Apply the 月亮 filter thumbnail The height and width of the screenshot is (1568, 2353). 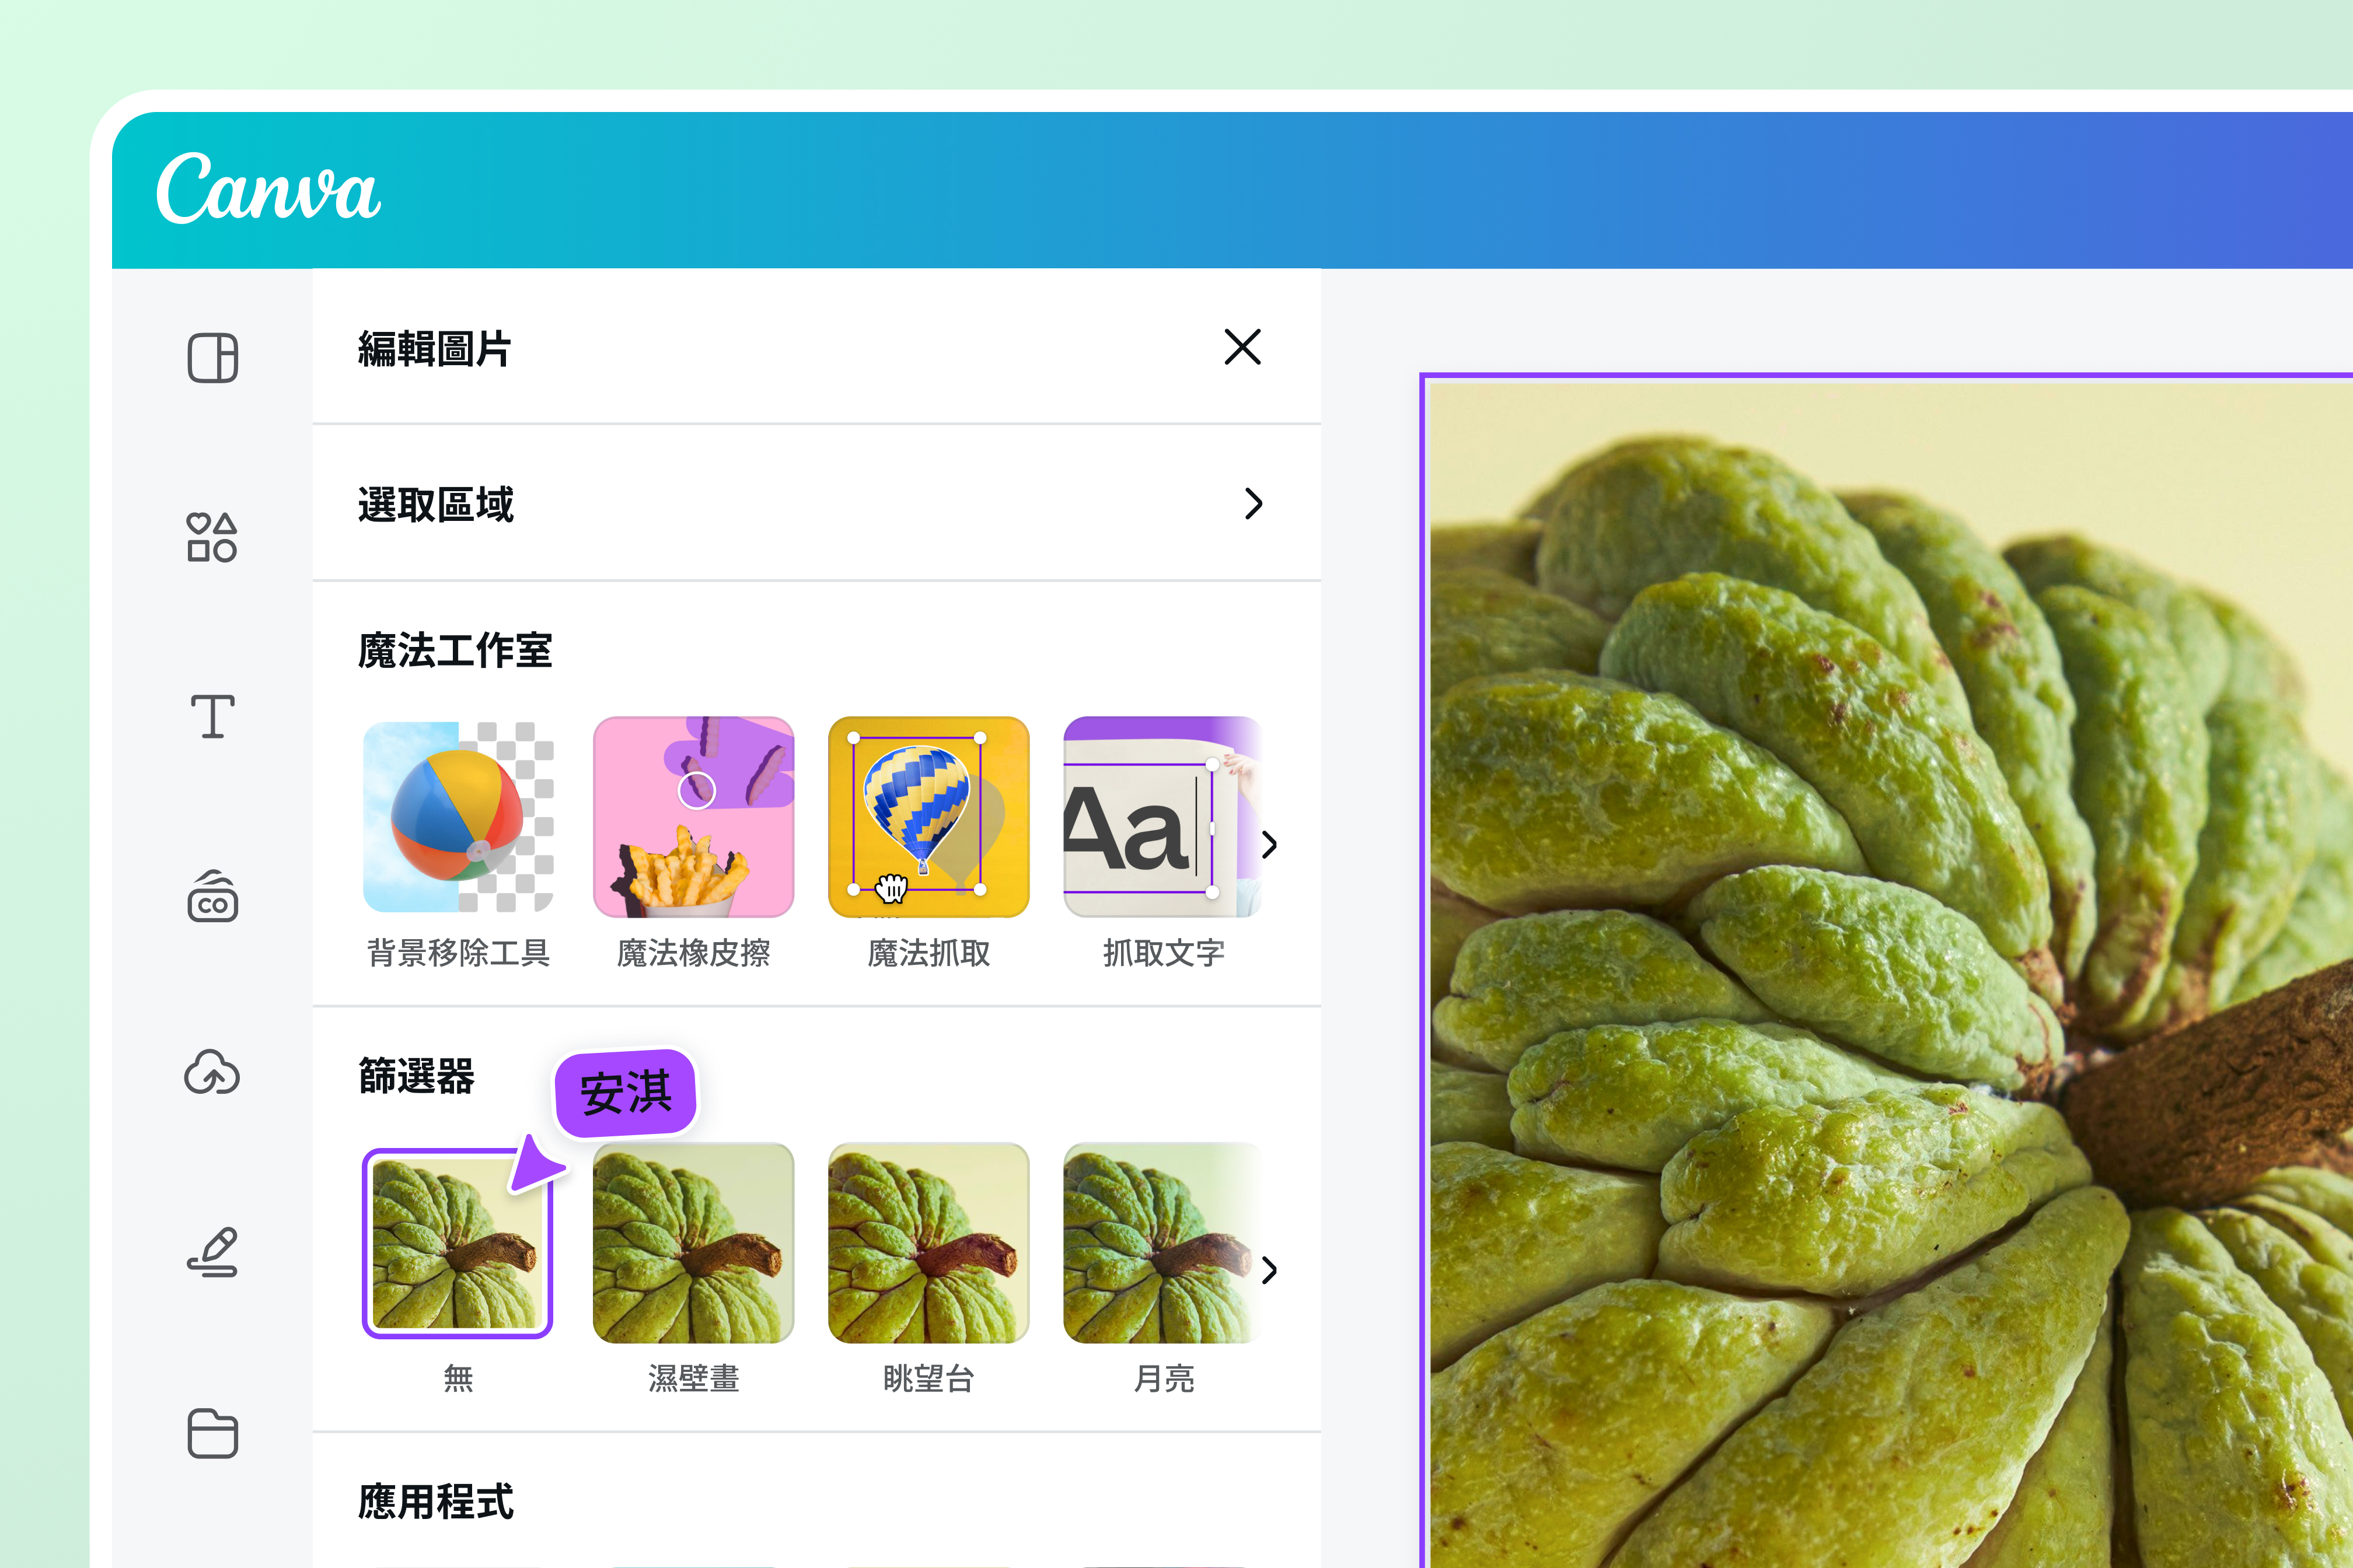[1162, 1243]
